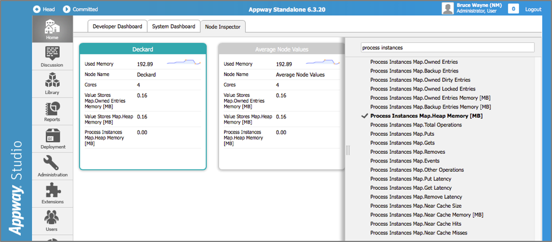Viewport: 552px width, 242px height.
Task: Click Deckard Process Instances Map.Heap Memory row
Action: [142, 138]
